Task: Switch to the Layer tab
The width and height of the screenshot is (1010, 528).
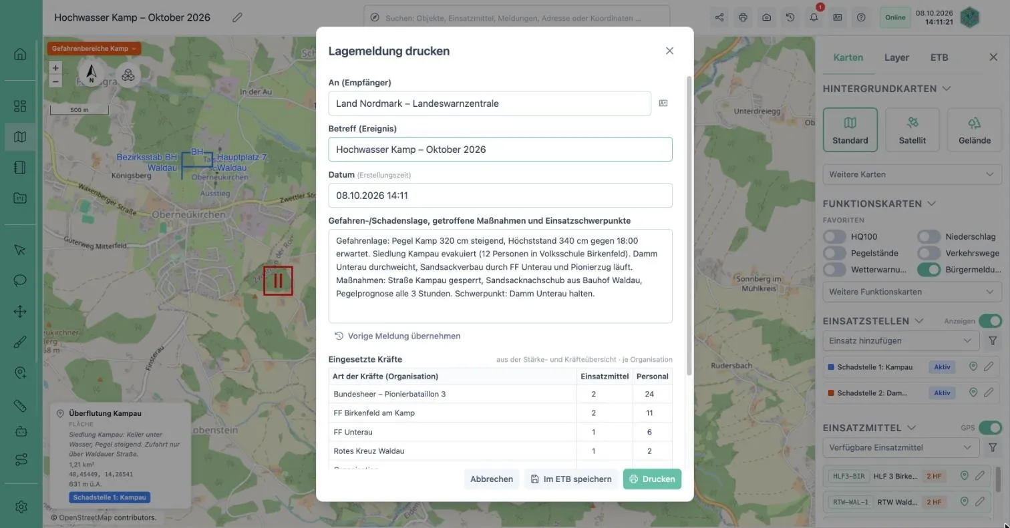Action: tap(896, 57)
